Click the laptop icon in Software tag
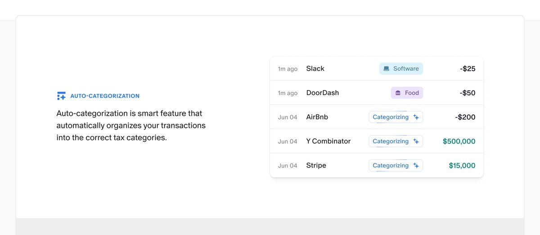Screen dimensions: 540x235 click(386, 69)
